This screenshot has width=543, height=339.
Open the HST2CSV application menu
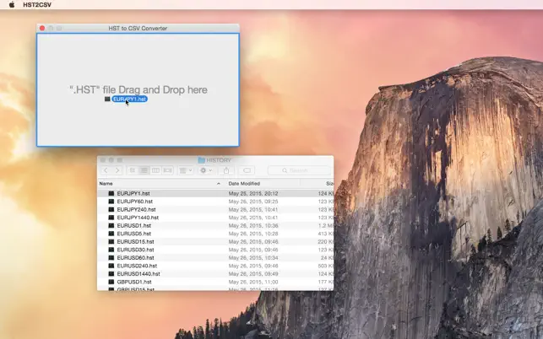[x=39, y=5]
